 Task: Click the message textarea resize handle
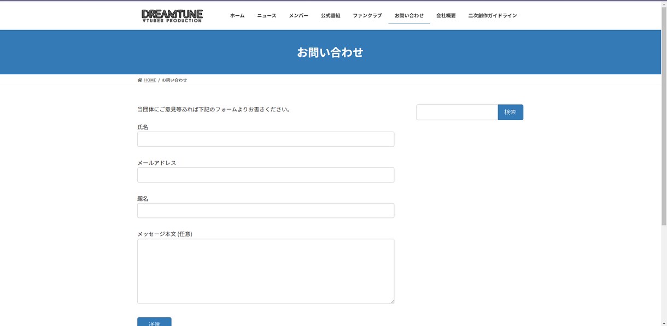coord(391,301)
